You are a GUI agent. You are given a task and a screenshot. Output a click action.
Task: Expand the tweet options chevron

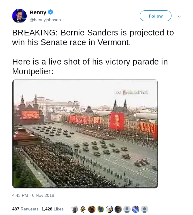[179, 16]
